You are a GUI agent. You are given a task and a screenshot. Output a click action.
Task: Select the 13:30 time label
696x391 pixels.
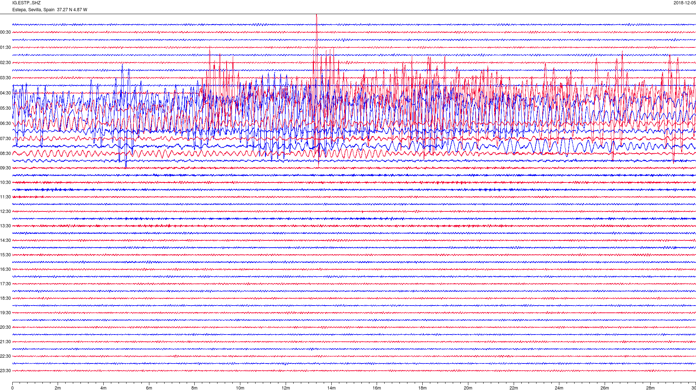pyautogui.click(x=5, y=226)
